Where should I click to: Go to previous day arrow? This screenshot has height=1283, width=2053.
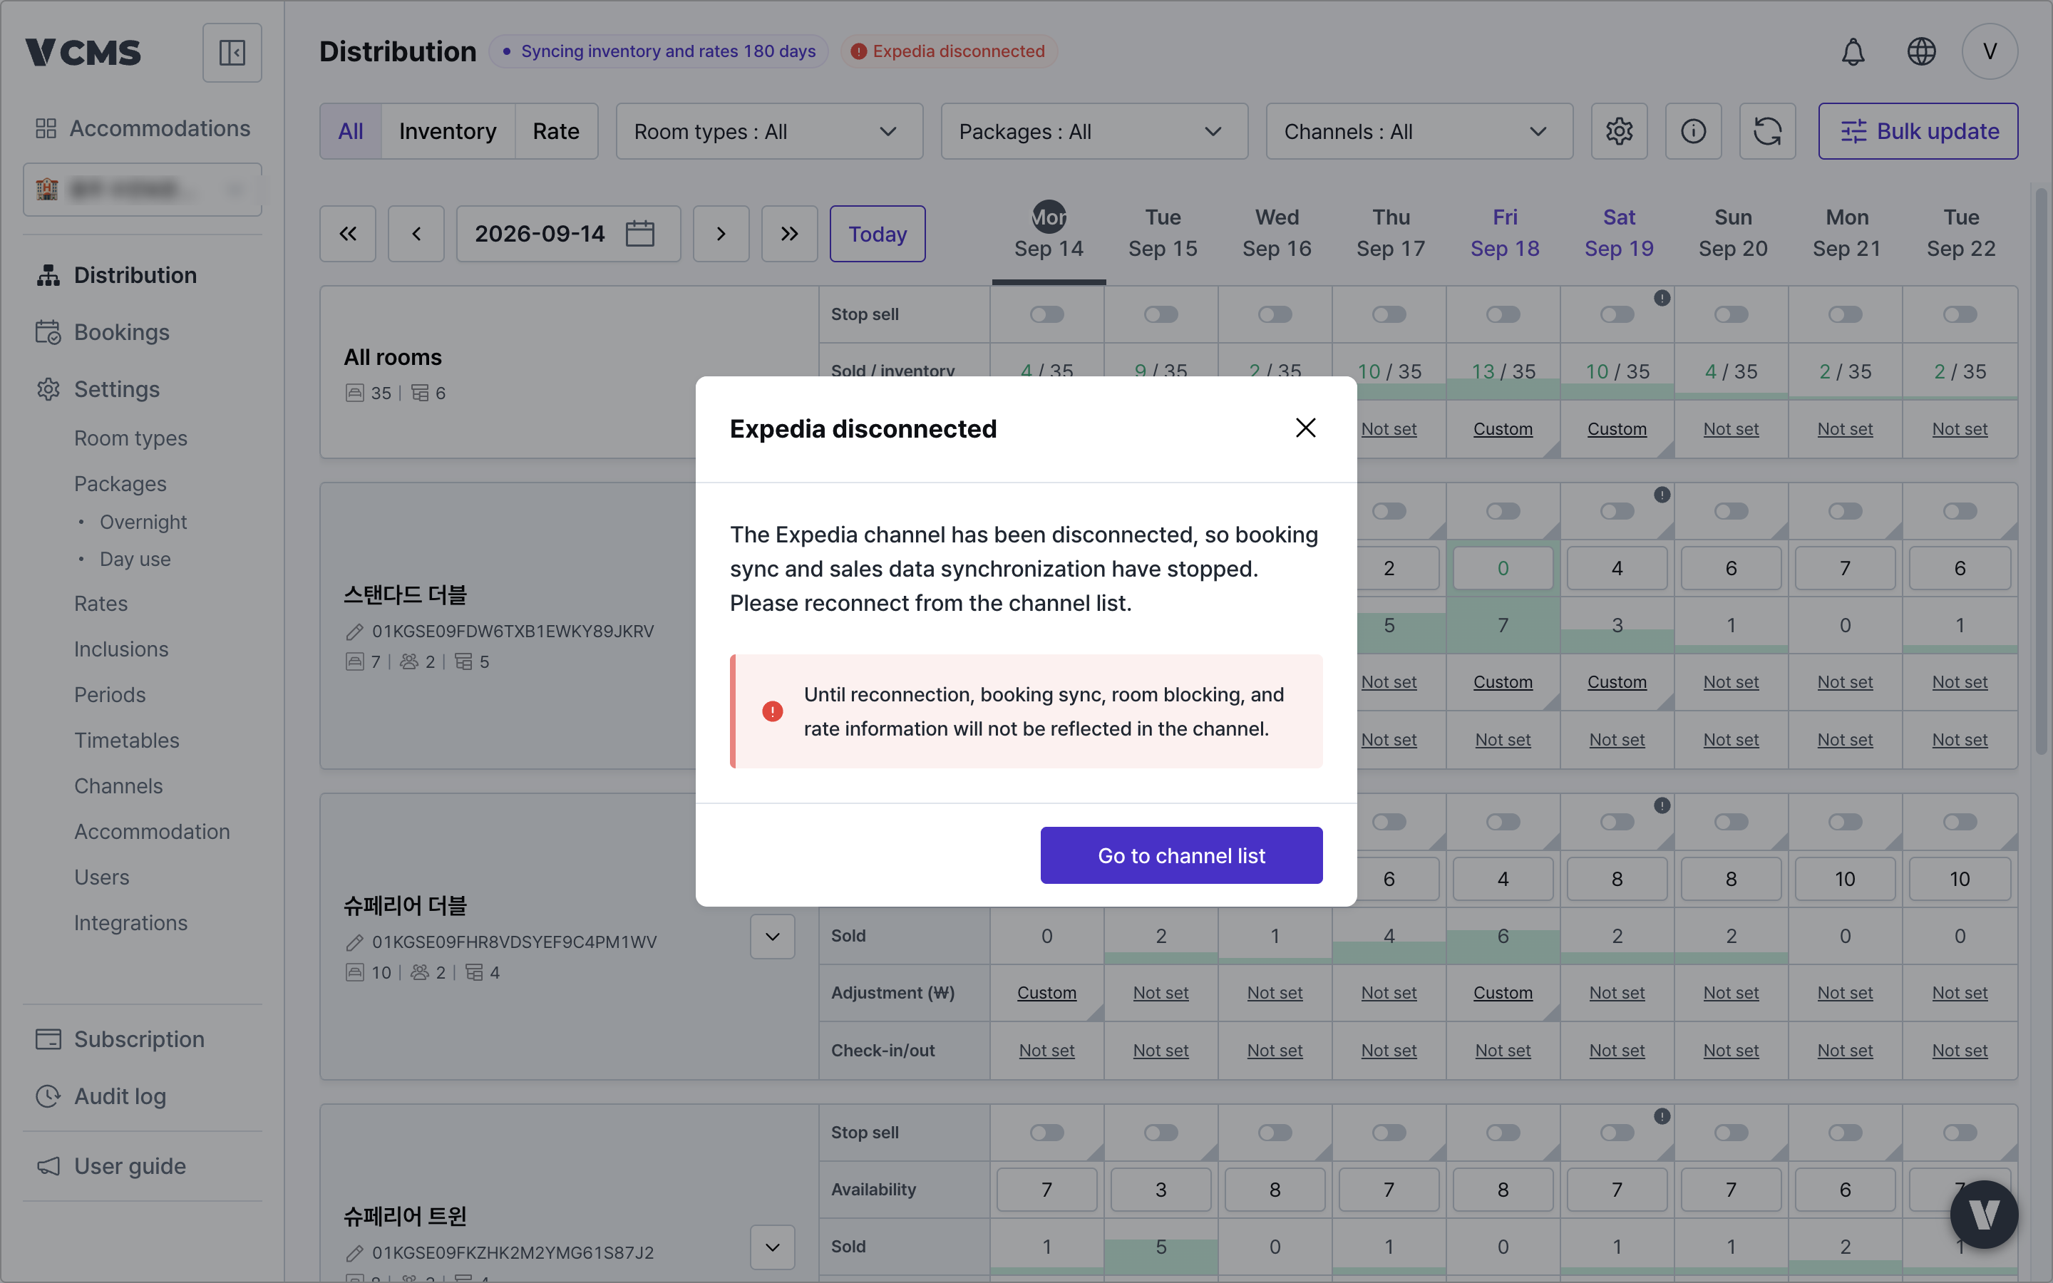click(x=416, y=235)
